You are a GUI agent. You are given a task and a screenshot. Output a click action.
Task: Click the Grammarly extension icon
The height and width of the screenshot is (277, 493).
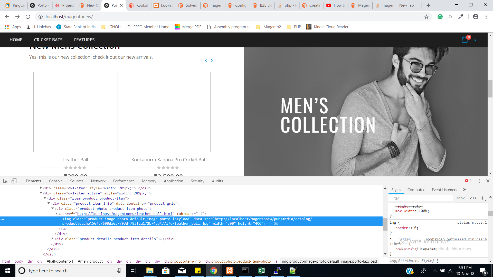pyautogui.click(x=440, y=16)
